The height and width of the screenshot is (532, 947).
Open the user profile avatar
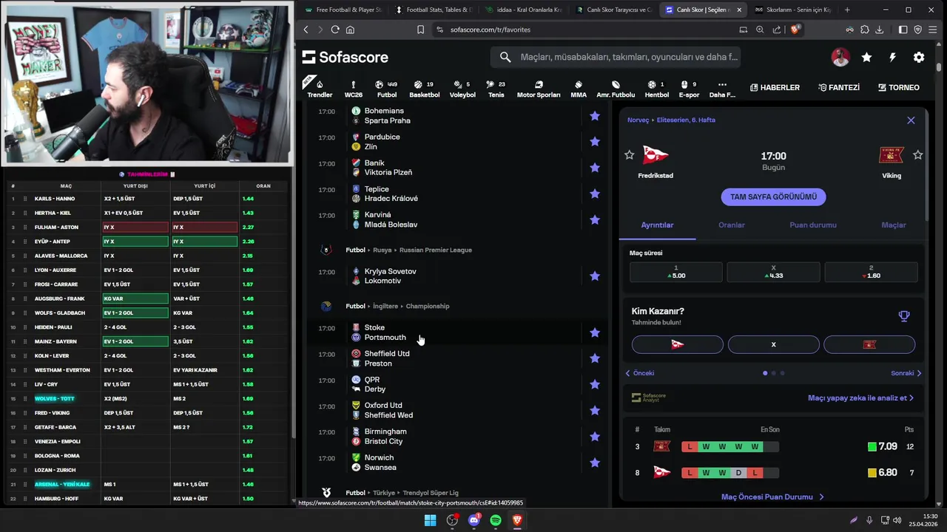[x=840, y=57]
